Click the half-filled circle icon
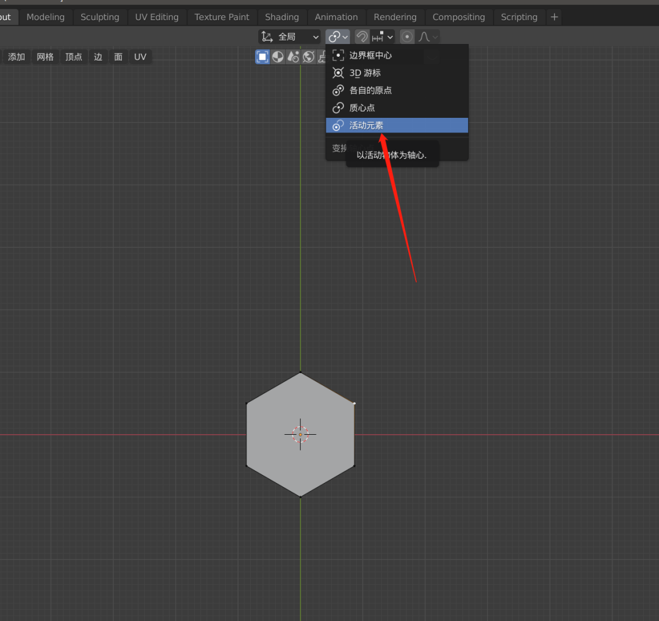659x621 pixels. coord(278,57)
